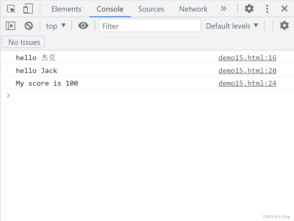The height and width of the screenshot is (221, 294).
Task: Close the DevTools panel
Action: [284, 9]
